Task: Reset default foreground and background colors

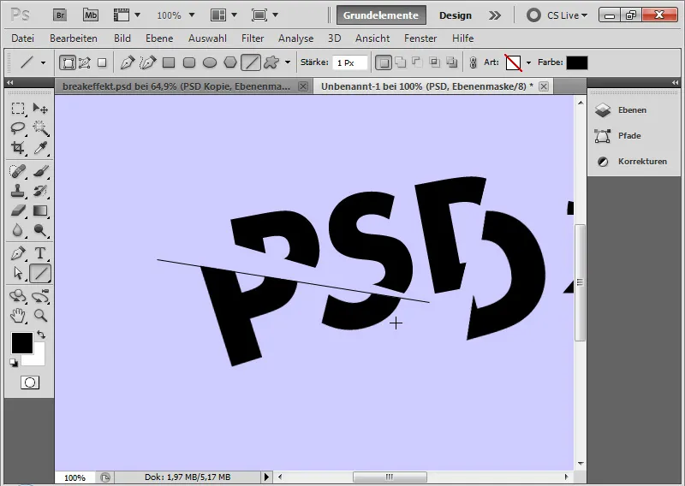Action: pos(14,363)
